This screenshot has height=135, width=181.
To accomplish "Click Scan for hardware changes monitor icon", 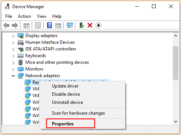I will click(x=70, y=25).
